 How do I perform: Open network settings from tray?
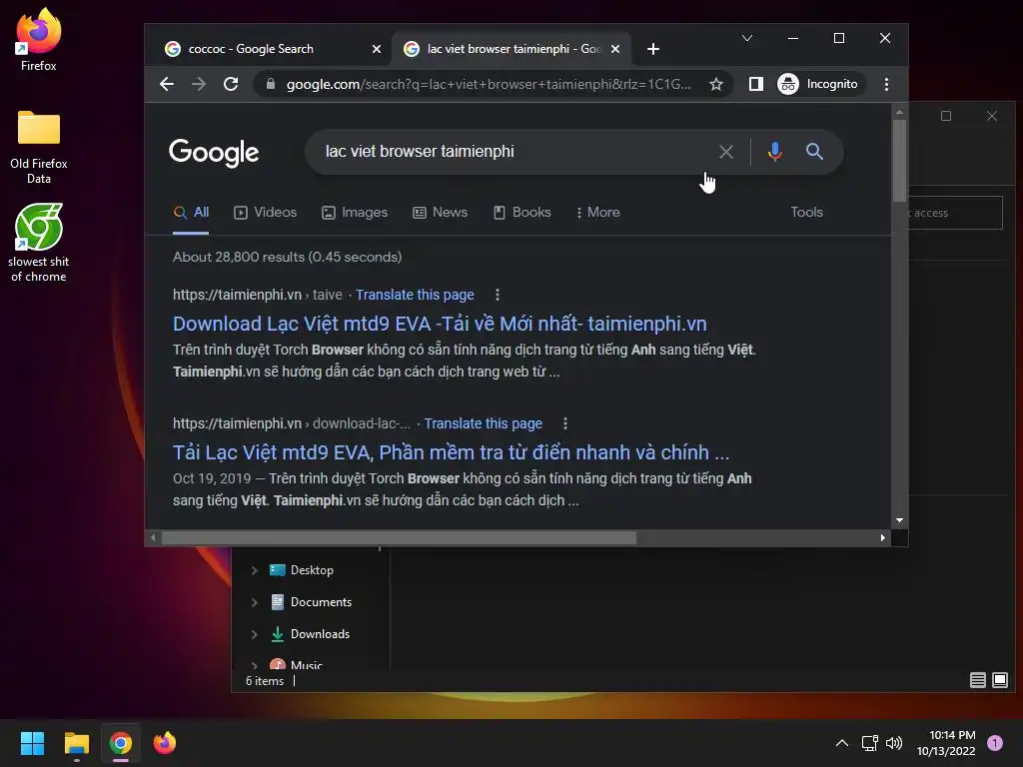pyautogui.click(x=869, y=743)
